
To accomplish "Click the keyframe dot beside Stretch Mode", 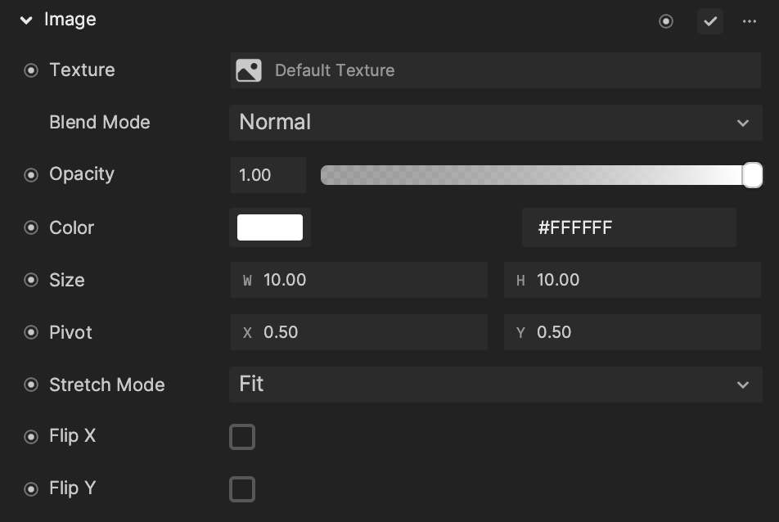I will click(31, 385).
